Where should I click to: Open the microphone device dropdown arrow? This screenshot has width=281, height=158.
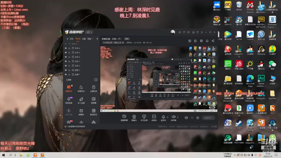pyautogui.click(x=168, y=117)
